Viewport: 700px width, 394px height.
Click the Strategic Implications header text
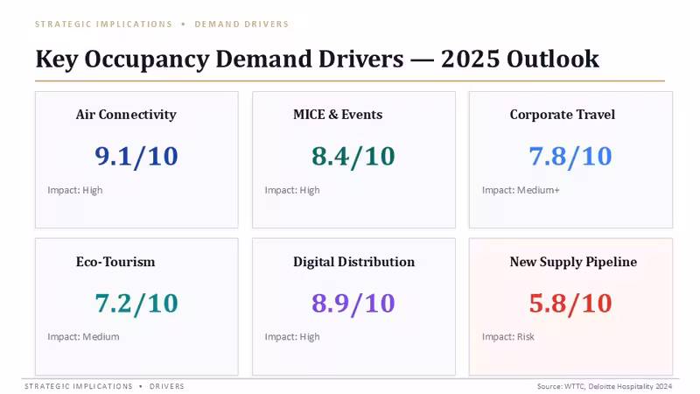tap(103, 25)
